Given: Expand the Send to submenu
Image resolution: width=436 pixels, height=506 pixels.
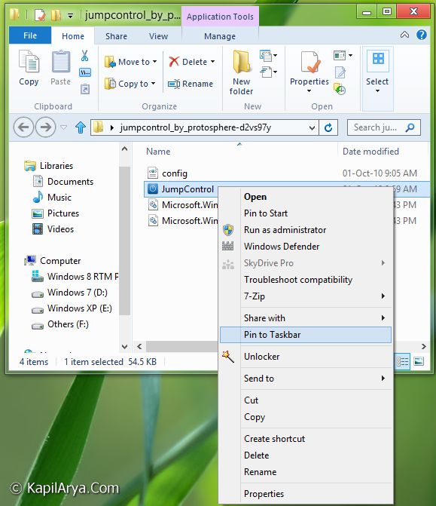Looking at the screenshot, I should click(x=383, y=379).
